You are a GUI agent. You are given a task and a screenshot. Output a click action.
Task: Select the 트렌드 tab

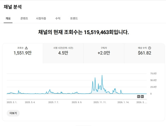[x=74, y=19]
